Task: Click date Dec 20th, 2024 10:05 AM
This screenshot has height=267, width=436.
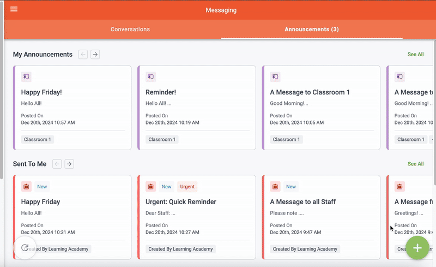Action: [296, 123]
